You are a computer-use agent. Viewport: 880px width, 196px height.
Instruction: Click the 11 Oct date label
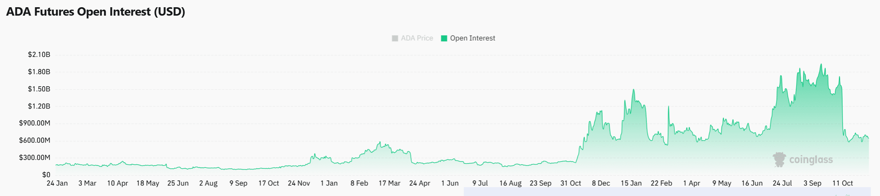pyautogui.click(x=843, y=183)
